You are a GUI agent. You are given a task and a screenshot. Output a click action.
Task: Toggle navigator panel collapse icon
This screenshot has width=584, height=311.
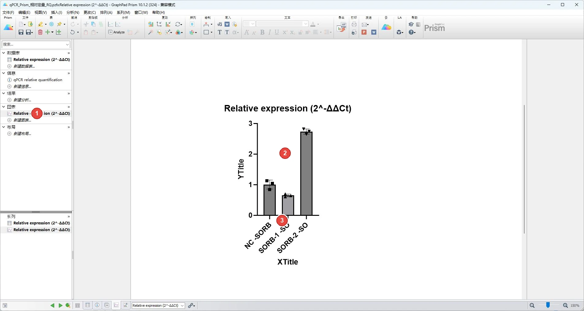[x=5, y=305]
